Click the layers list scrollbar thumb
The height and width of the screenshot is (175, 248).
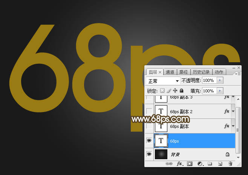tap(238, 130)
